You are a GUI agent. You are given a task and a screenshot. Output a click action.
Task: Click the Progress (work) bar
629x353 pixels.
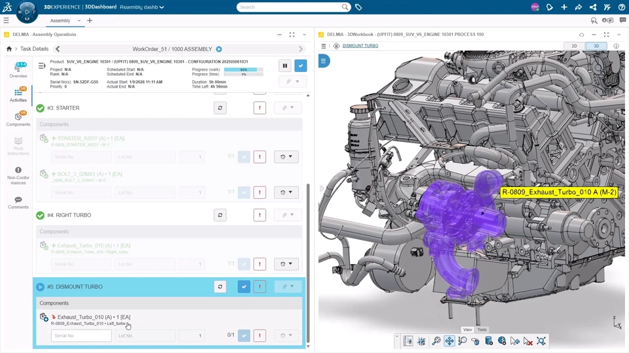244,70
